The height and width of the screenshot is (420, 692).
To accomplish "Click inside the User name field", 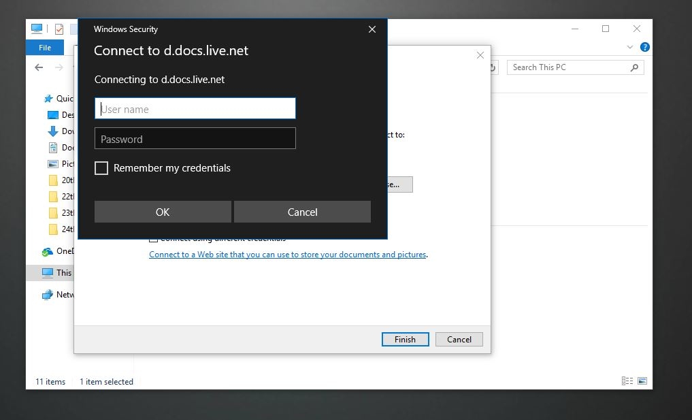I will (x=195, y=108).
